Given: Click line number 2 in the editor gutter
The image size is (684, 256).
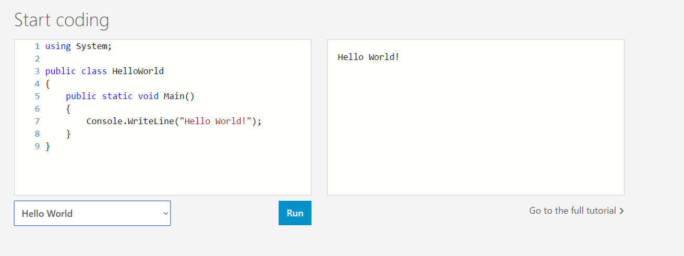Looking at the screenshot, I should coord(37,58).
